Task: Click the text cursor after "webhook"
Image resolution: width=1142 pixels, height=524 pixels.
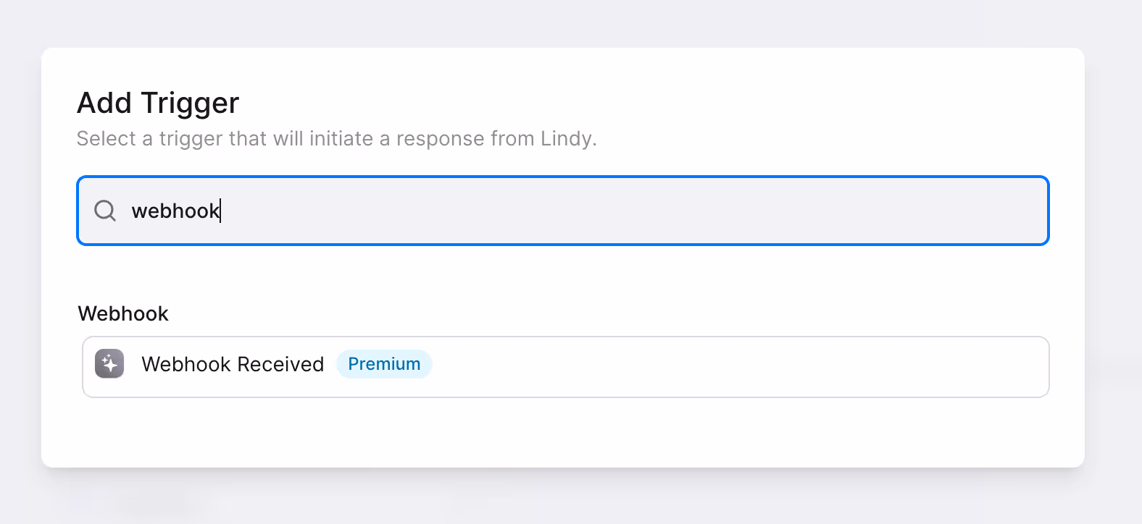Action: pos(220,211)
